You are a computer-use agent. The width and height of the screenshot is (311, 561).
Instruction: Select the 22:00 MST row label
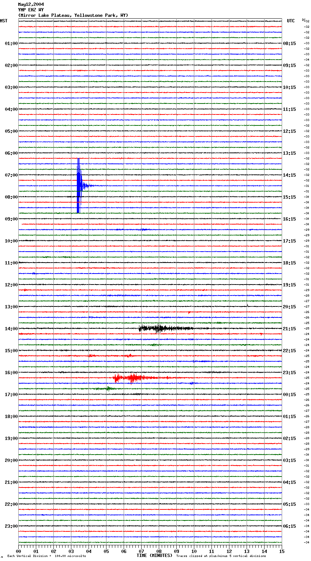pos(11,504)
